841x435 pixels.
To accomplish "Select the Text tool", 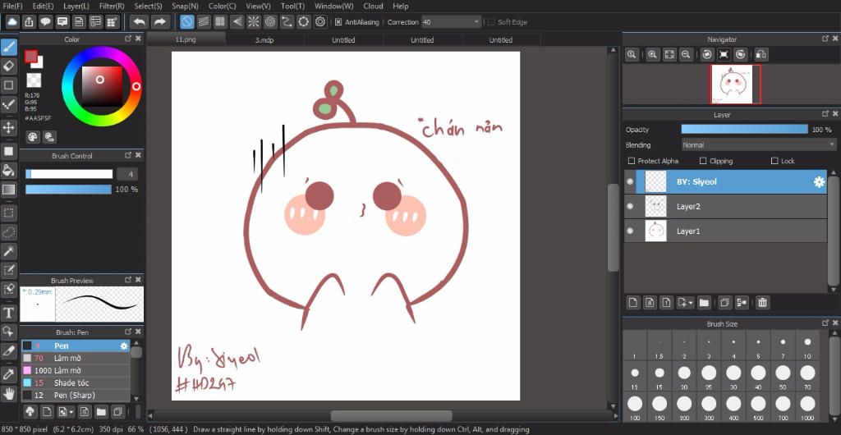I will click(8, 313).
